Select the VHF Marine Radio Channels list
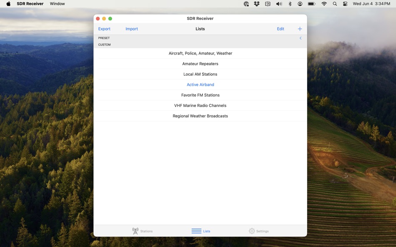The image size is (396, 247). (x=200, y=106)
